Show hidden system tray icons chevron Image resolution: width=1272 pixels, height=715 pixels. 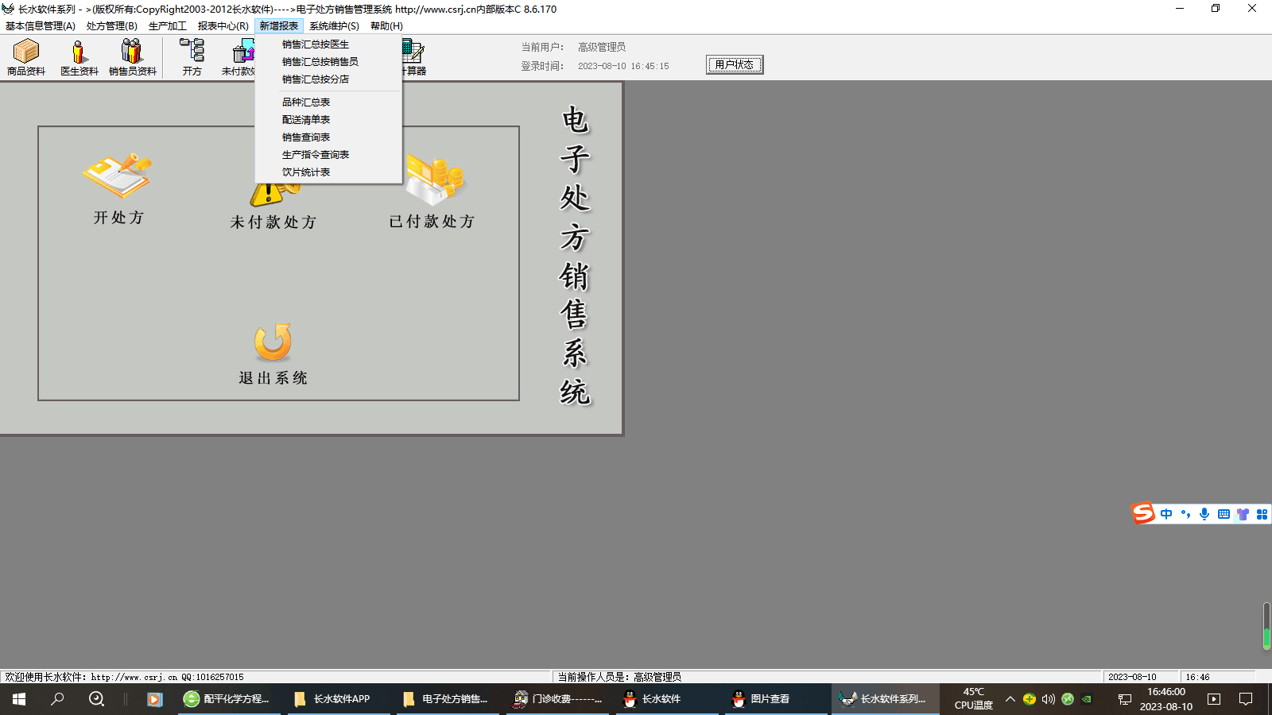[1010, 699]
